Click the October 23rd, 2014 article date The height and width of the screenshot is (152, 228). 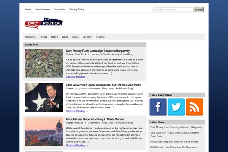[x=76, y=54]
